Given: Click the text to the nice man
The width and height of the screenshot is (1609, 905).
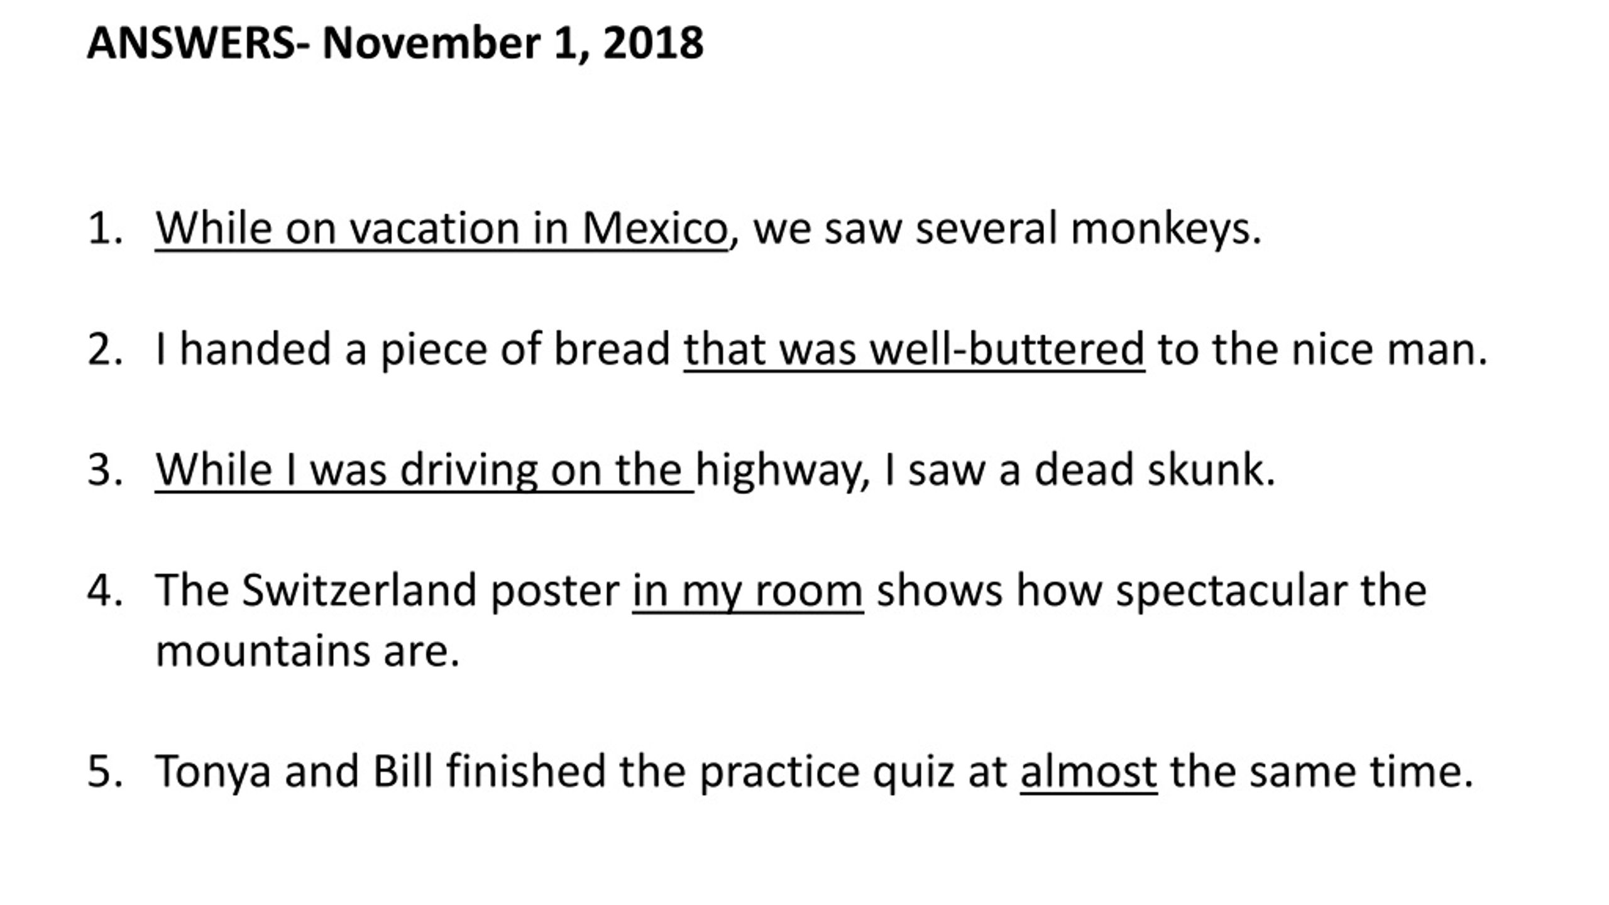Looking at the screenshot, I should click(1323, 349).
